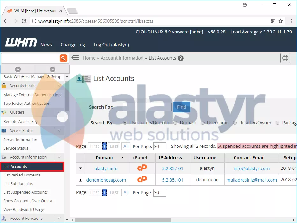The width and height of the screenshot is (297, 223).
Task: Log Out (alastyri) from WHM
Action: tap(111, 45)
